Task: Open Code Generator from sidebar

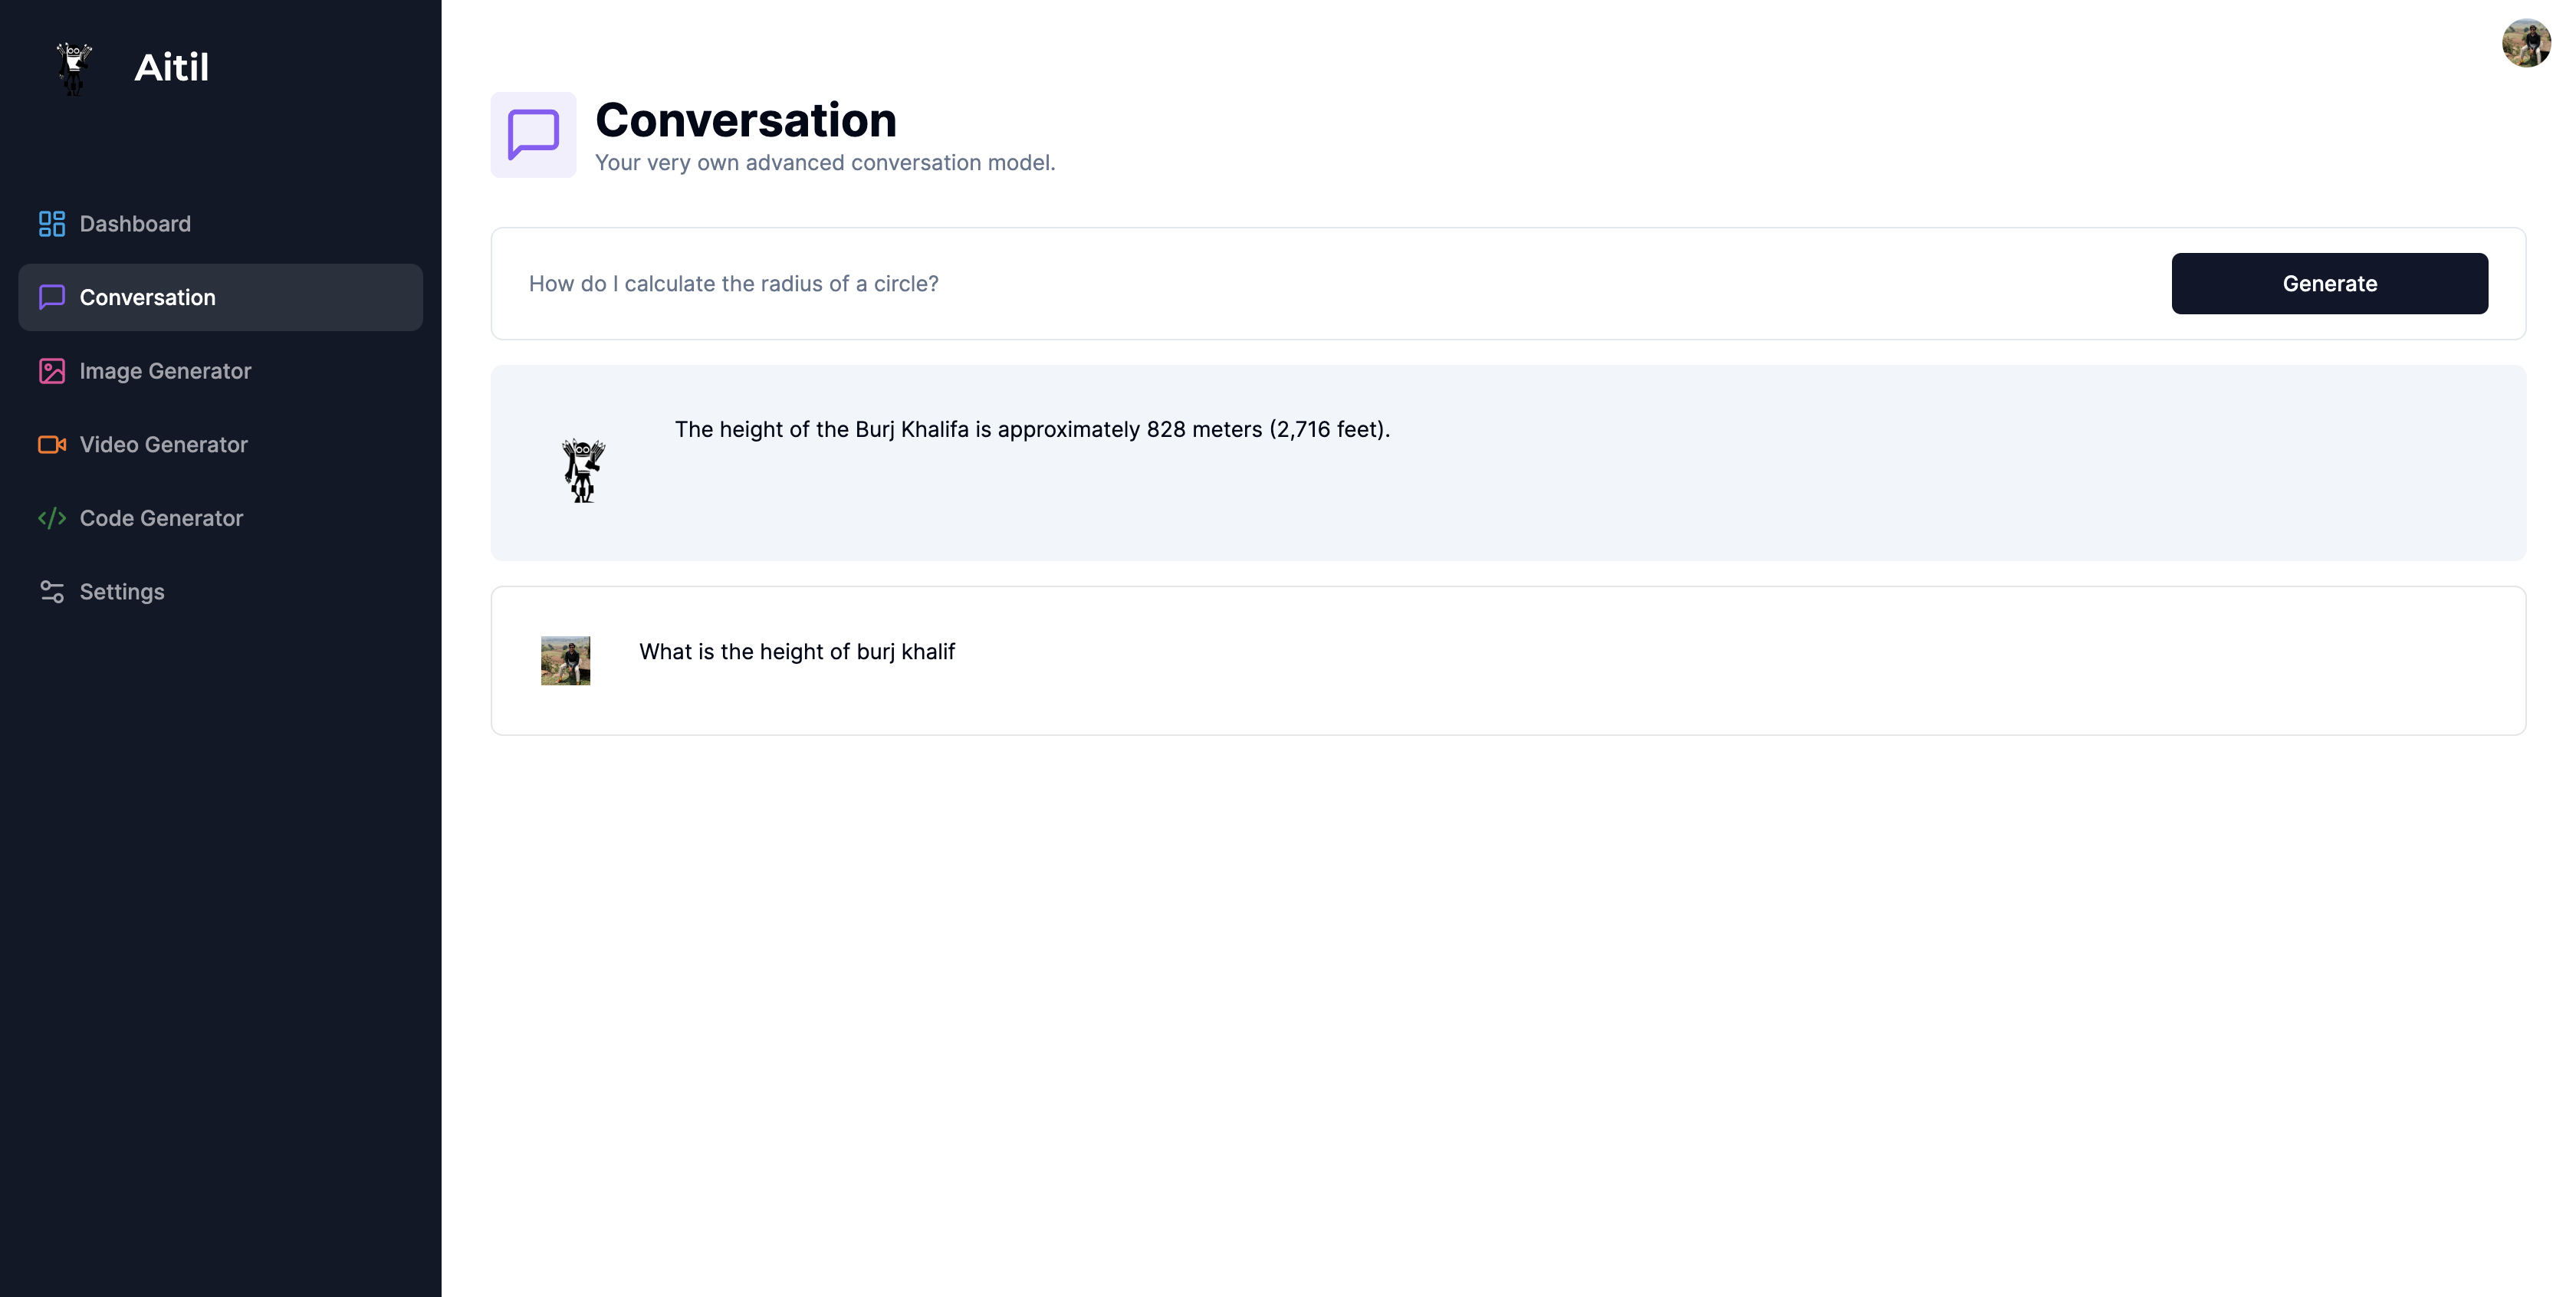Action: pos(161,518)
